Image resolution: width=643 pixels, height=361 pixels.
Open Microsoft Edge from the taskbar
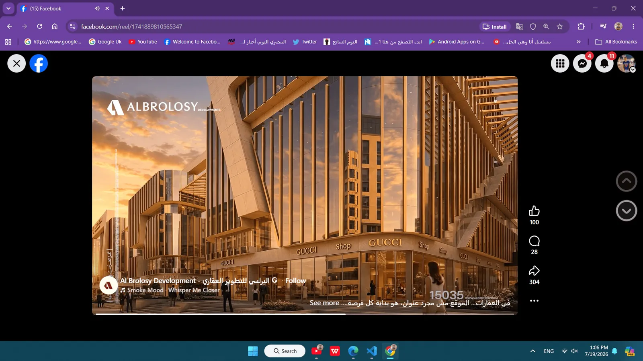[353, 351]
